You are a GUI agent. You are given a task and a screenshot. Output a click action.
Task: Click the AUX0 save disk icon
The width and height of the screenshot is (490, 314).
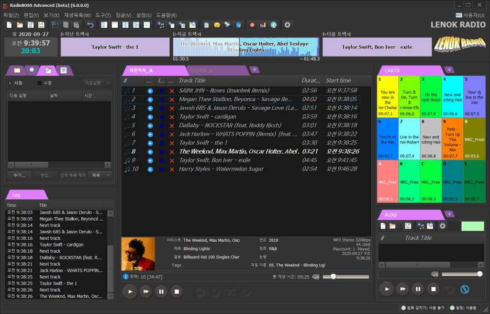pos(407,226)
